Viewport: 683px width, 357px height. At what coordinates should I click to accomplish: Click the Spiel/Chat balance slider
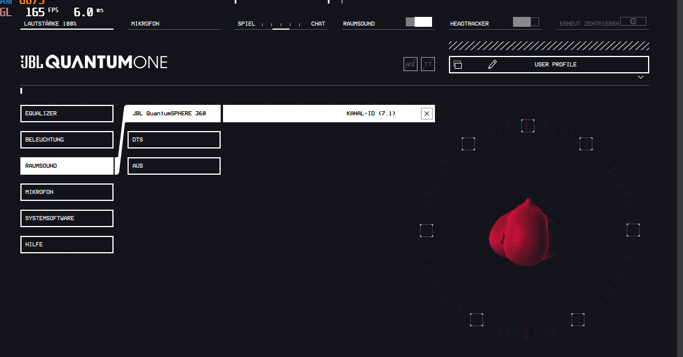281,26
